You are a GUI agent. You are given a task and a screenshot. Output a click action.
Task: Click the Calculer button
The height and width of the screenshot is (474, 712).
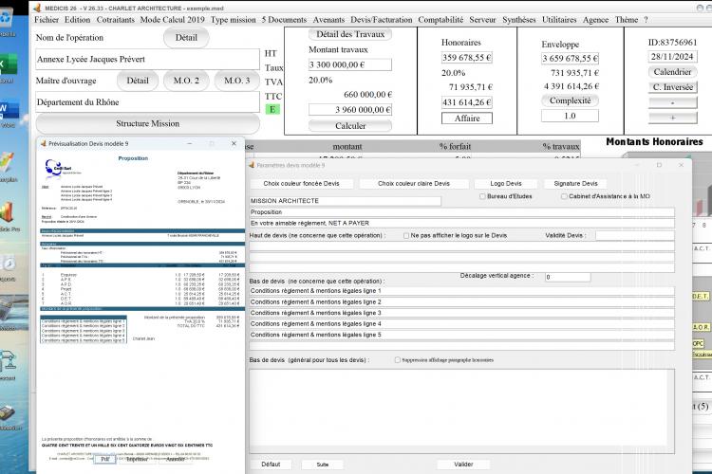tap(350, 126)
